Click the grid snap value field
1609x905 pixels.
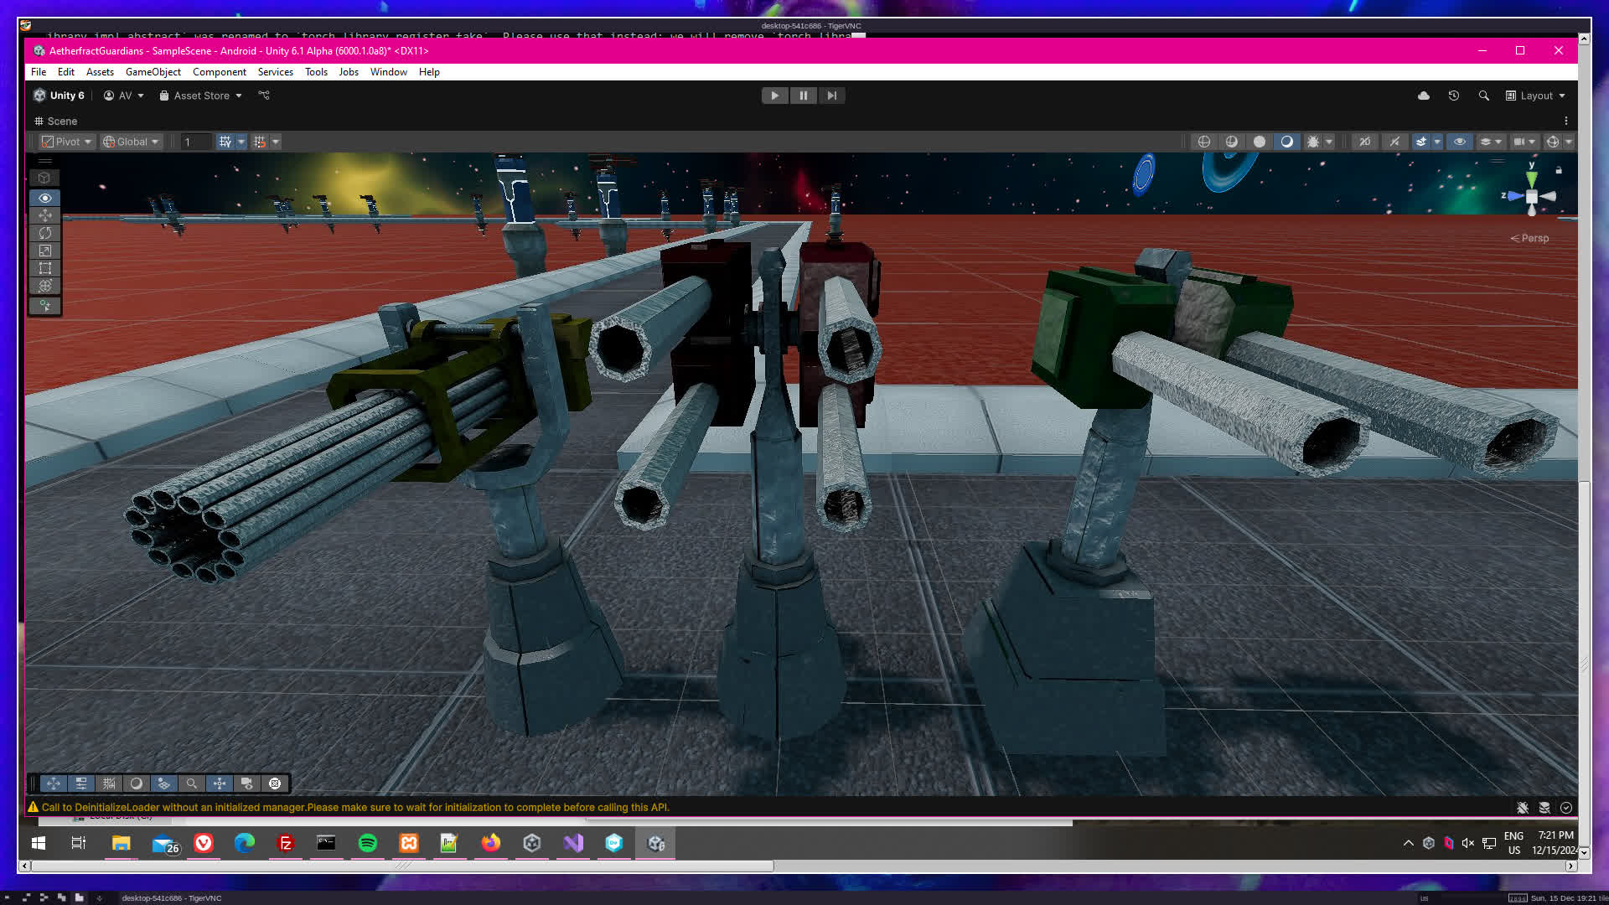(x=195, y=142)
